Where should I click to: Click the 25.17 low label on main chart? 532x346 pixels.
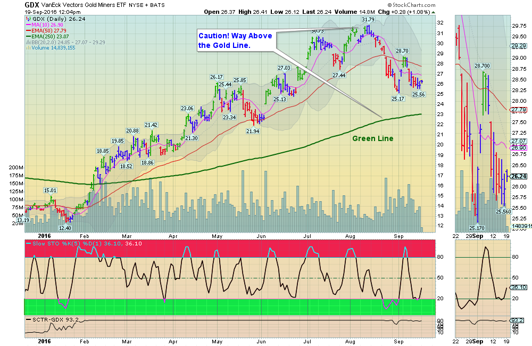(397, 99)
